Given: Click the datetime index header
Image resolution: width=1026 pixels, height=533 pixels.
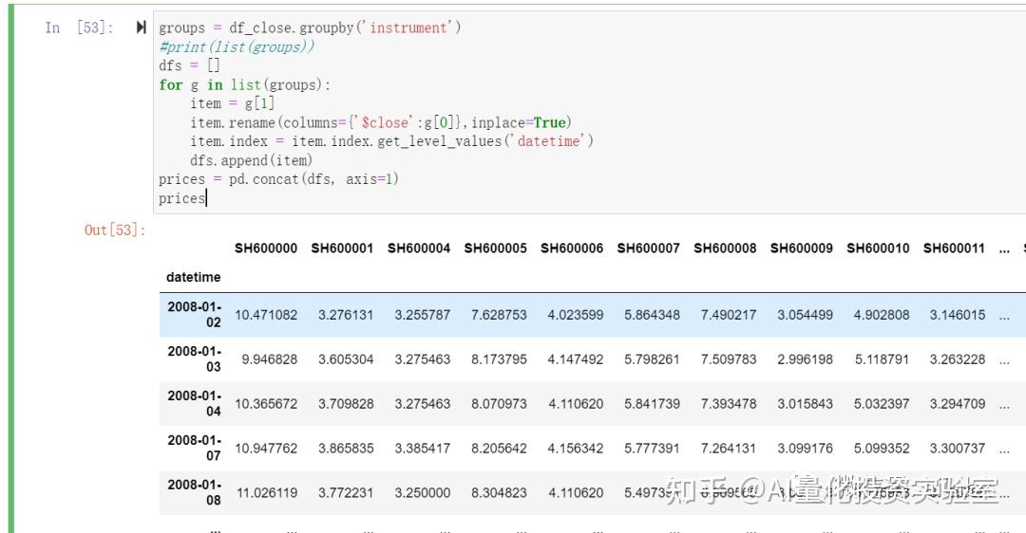Looking at the screenshot, I should point(193,277).
